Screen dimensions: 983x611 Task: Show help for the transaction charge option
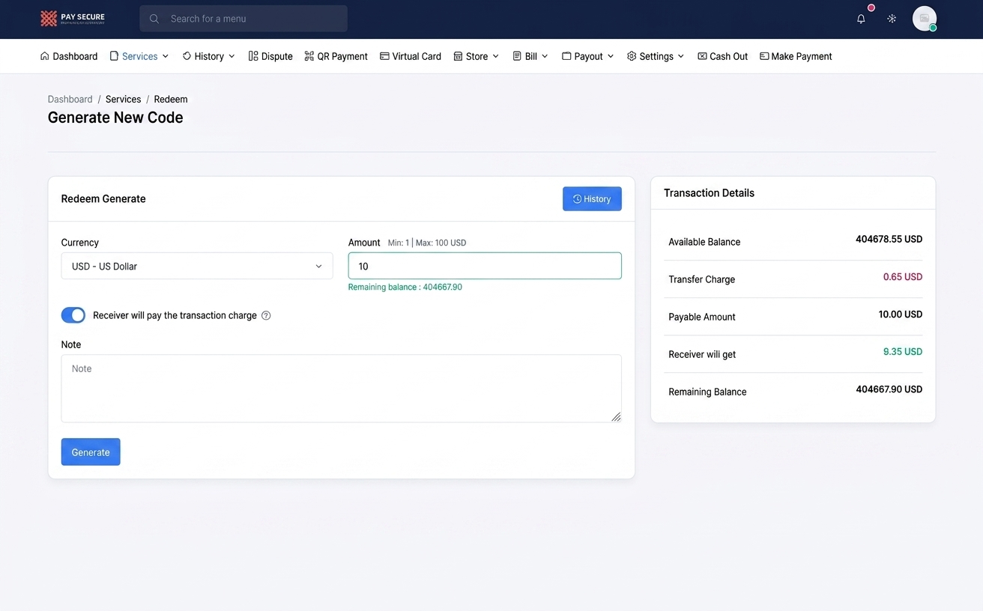[x=266, y=316]
